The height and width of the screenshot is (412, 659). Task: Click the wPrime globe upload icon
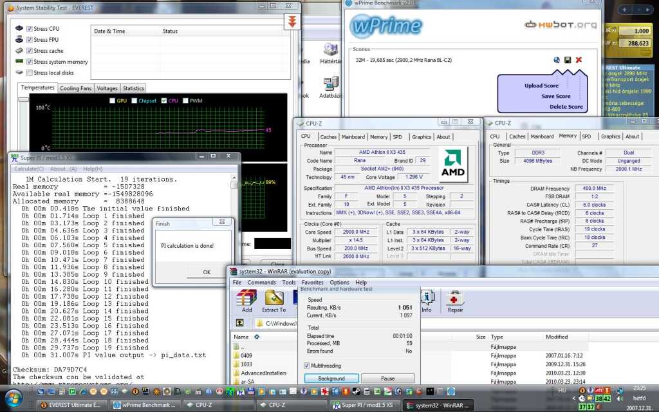pos(557,60)
